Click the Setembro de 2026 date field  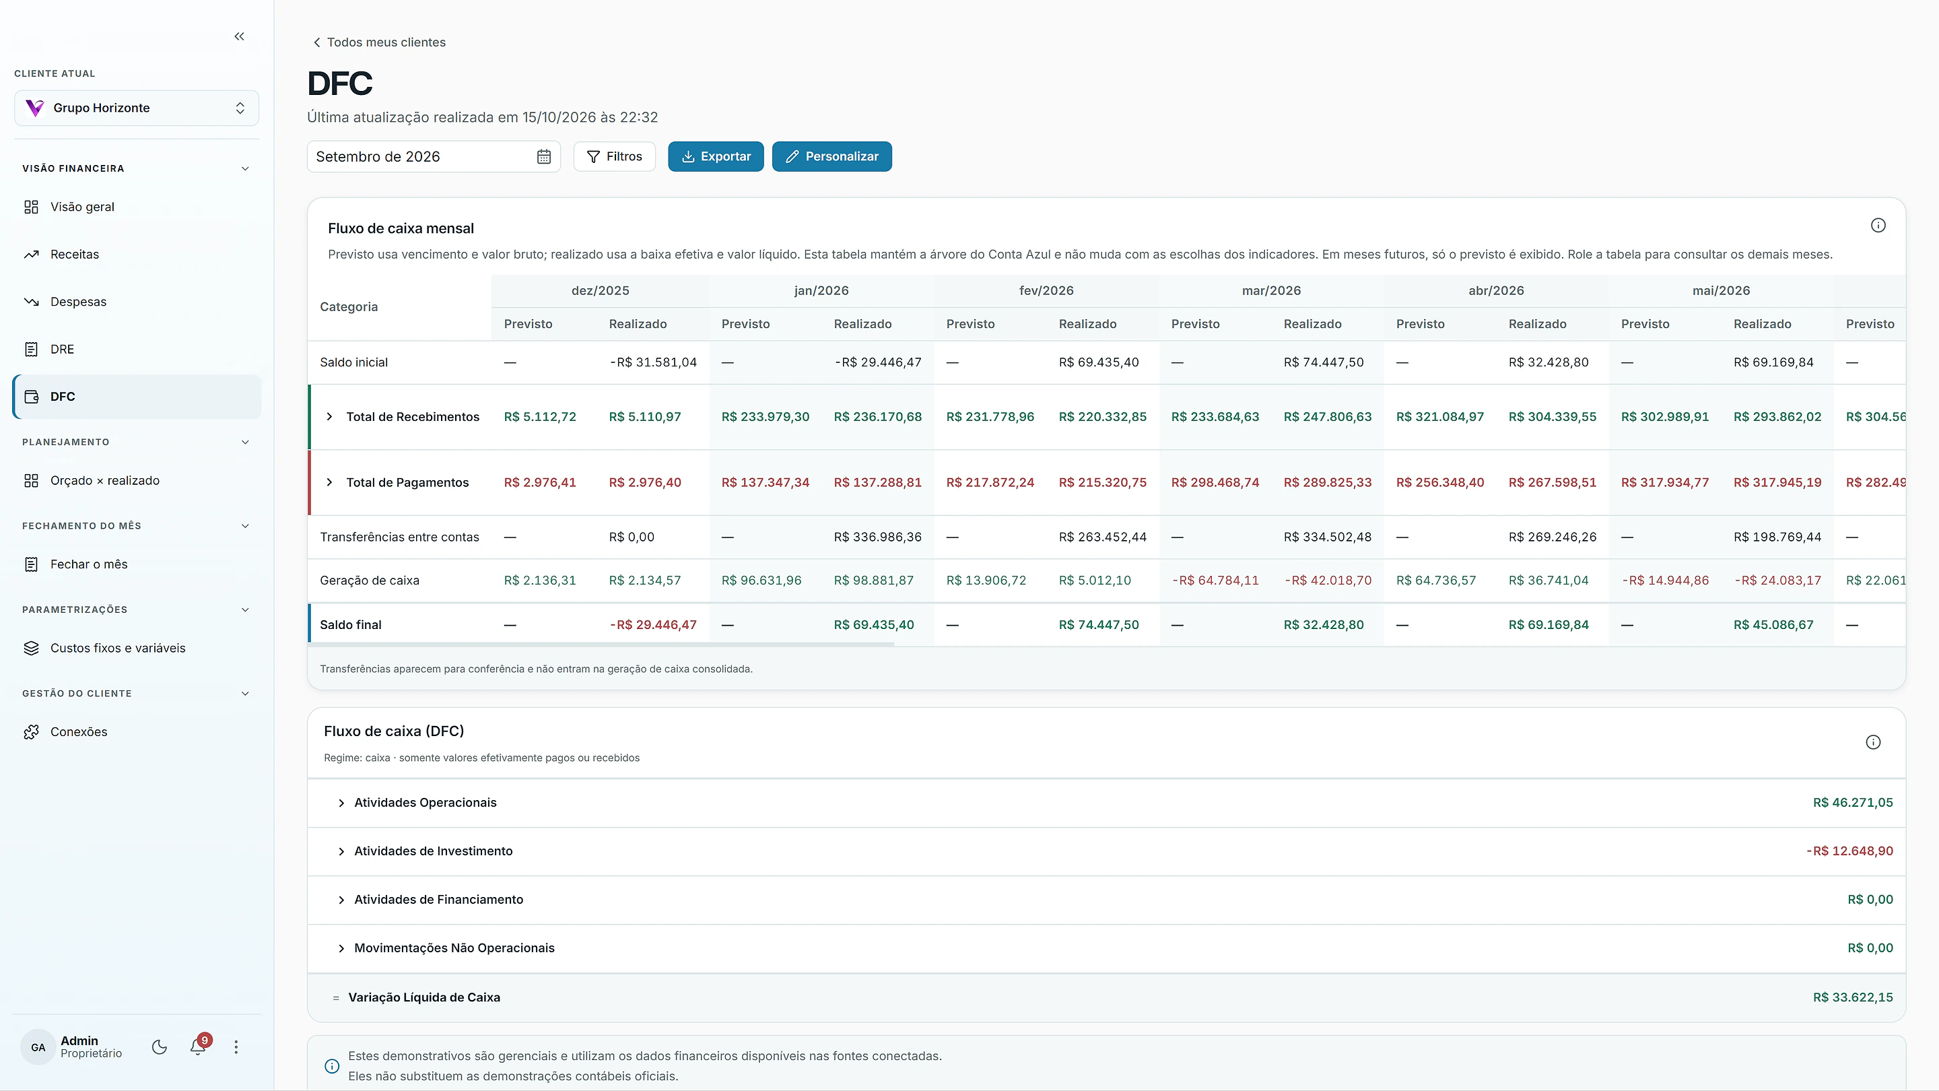click(x=434, y=157)
